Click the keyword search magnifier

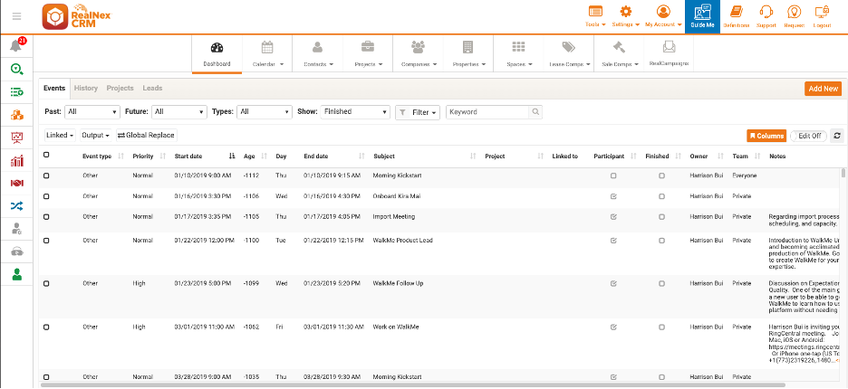535,112
